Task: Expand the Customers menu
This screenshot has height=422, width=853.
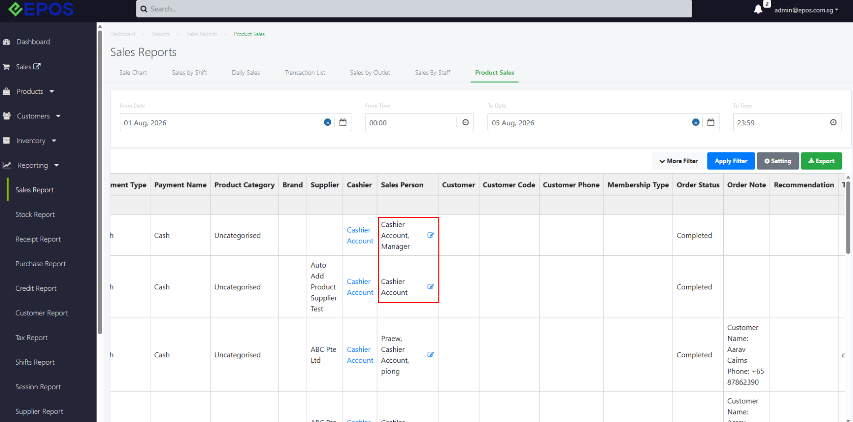Action: point(39,116)
